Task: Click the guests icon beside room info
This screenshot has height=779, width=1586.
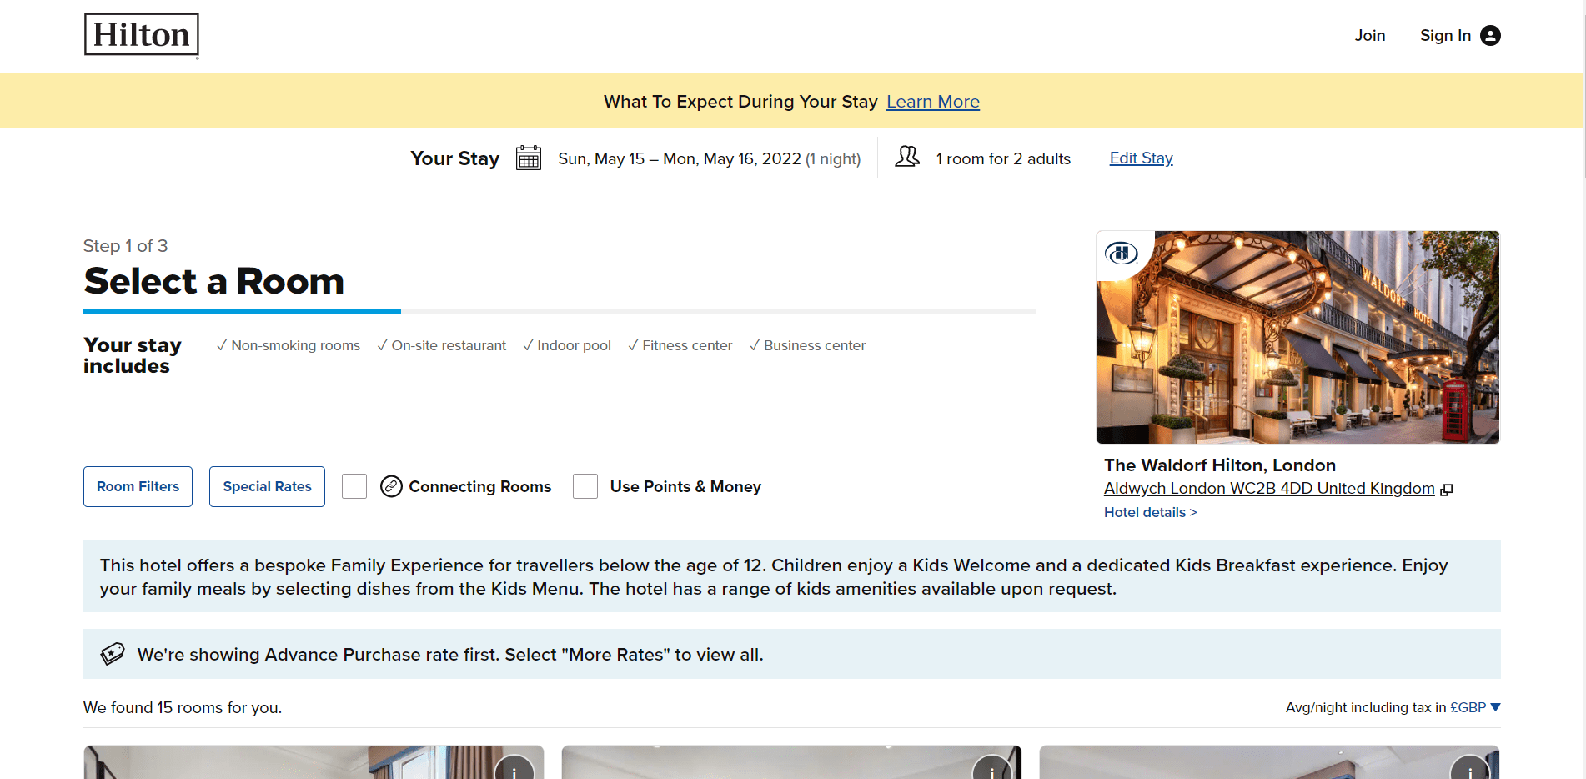Action: (x=907, y=157)
